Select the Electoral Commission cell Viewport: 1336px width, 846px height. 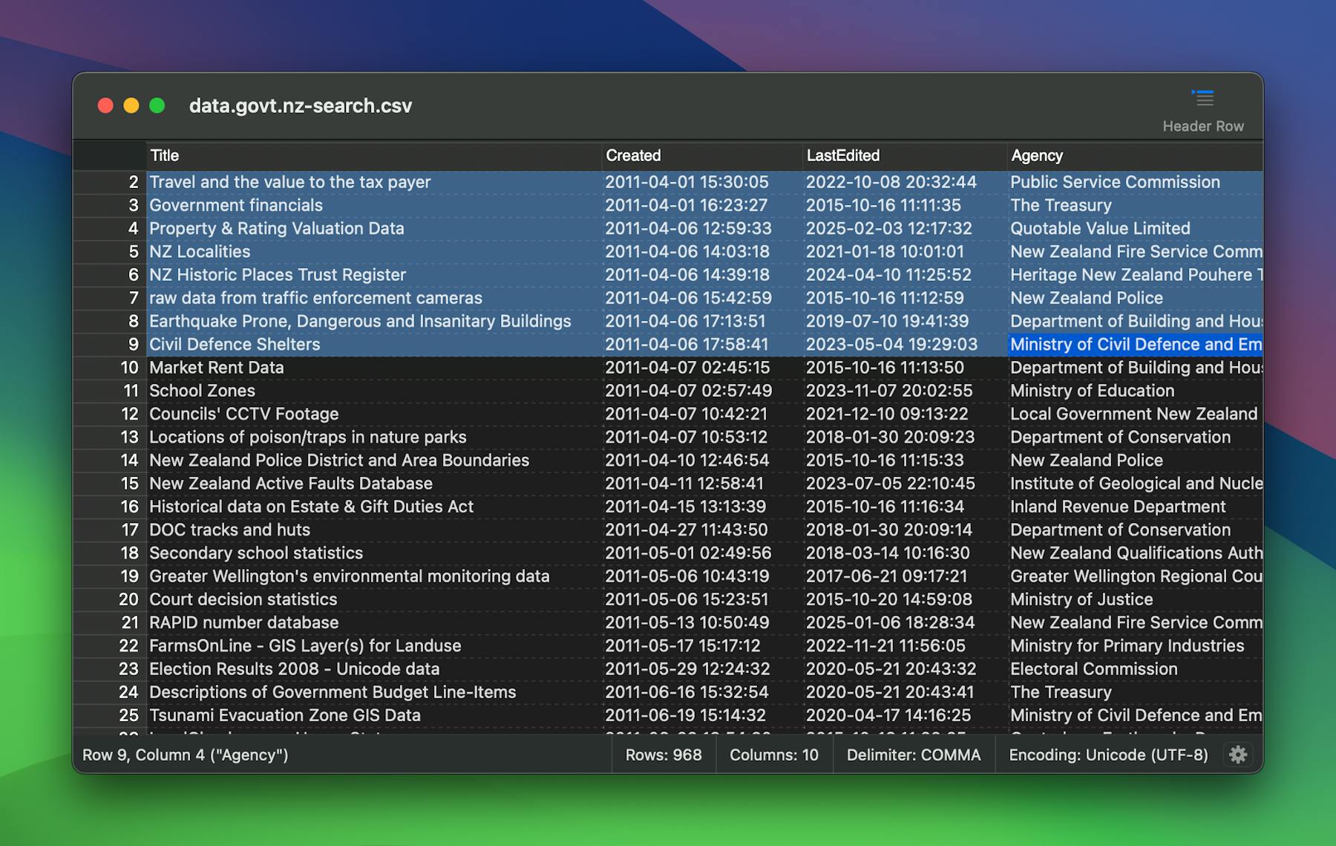[1093, 669]
